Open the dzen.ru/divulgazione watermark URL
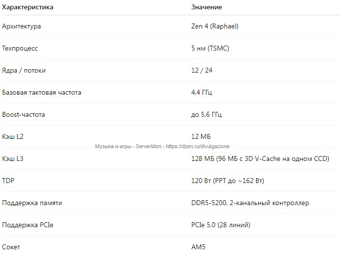Image resolution: width=341 pixels, height=264 pixels. 197,146
